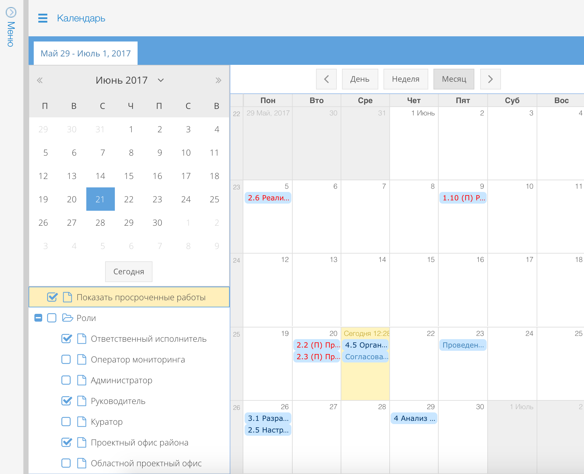584x474 pixels.
Task: Go to next month in mini calendar
Action: point(218,80)
